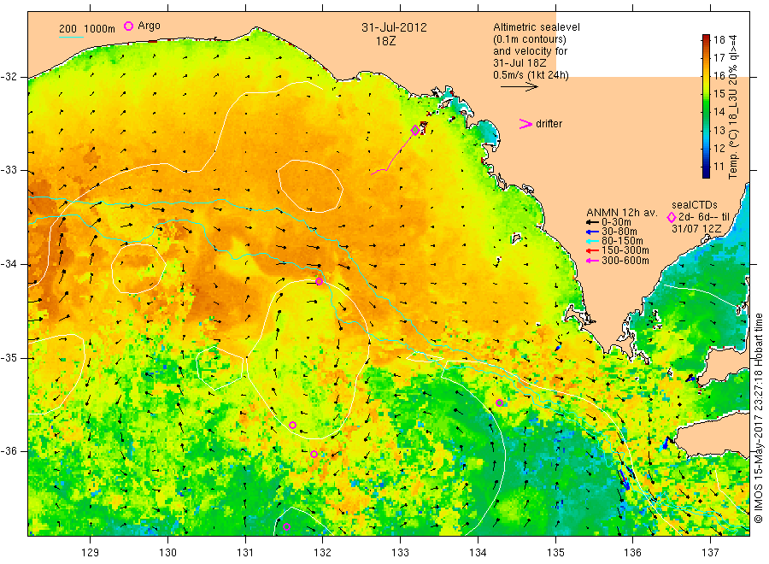Image resolution: width=769 pixels, height=564 pixels.
Task: Click the magenta drifter legend arrowhead
Action: 525,124
